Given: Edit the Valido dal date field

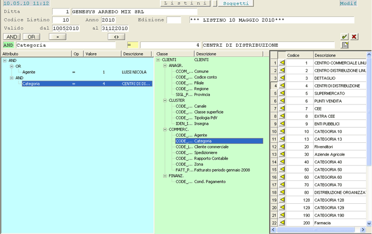Looking at the screenshot, I should (66, 29).
